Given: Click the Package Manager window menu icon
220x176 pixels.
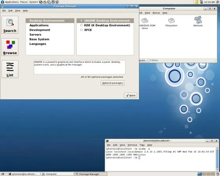Looking at the screenshot, I should [x=2, y=6].
